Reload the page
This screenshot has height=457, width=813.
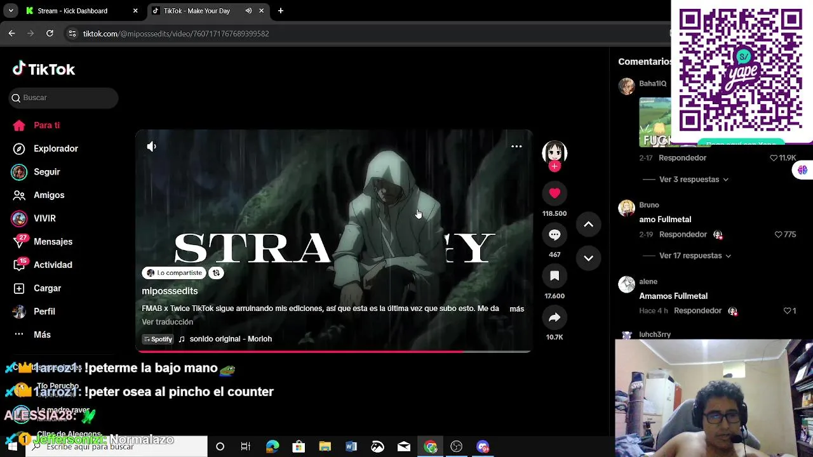click(x=50, y=34)
